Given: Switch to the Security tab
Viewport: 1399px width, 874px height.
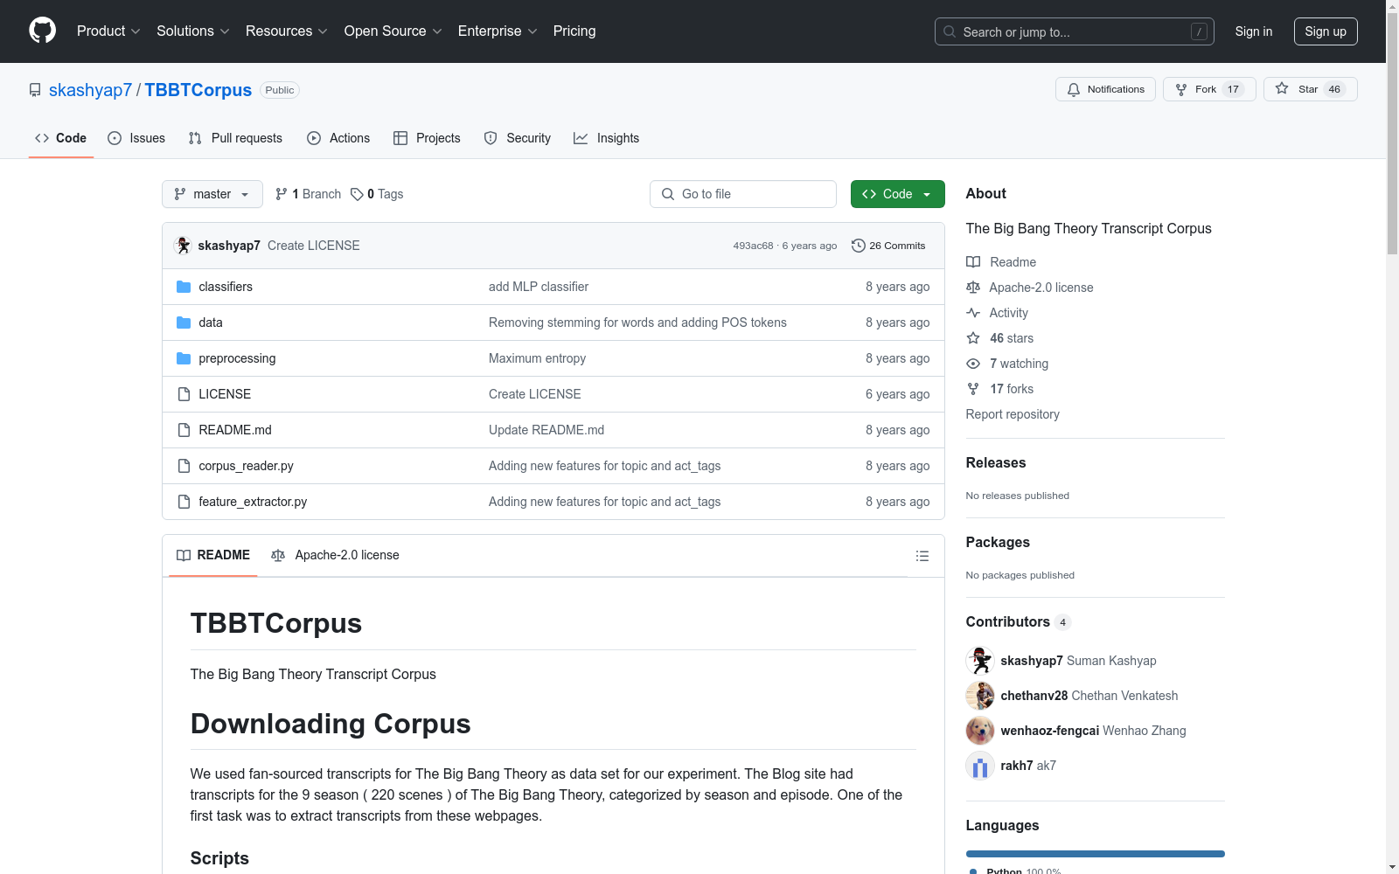Looking at the screenshot, I should (518, 138).
